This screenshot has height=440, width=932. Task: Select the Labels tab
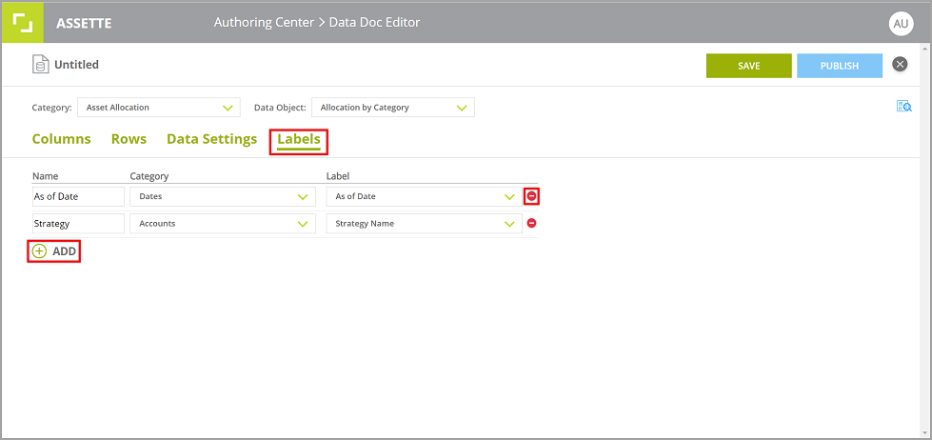[299, 140]
